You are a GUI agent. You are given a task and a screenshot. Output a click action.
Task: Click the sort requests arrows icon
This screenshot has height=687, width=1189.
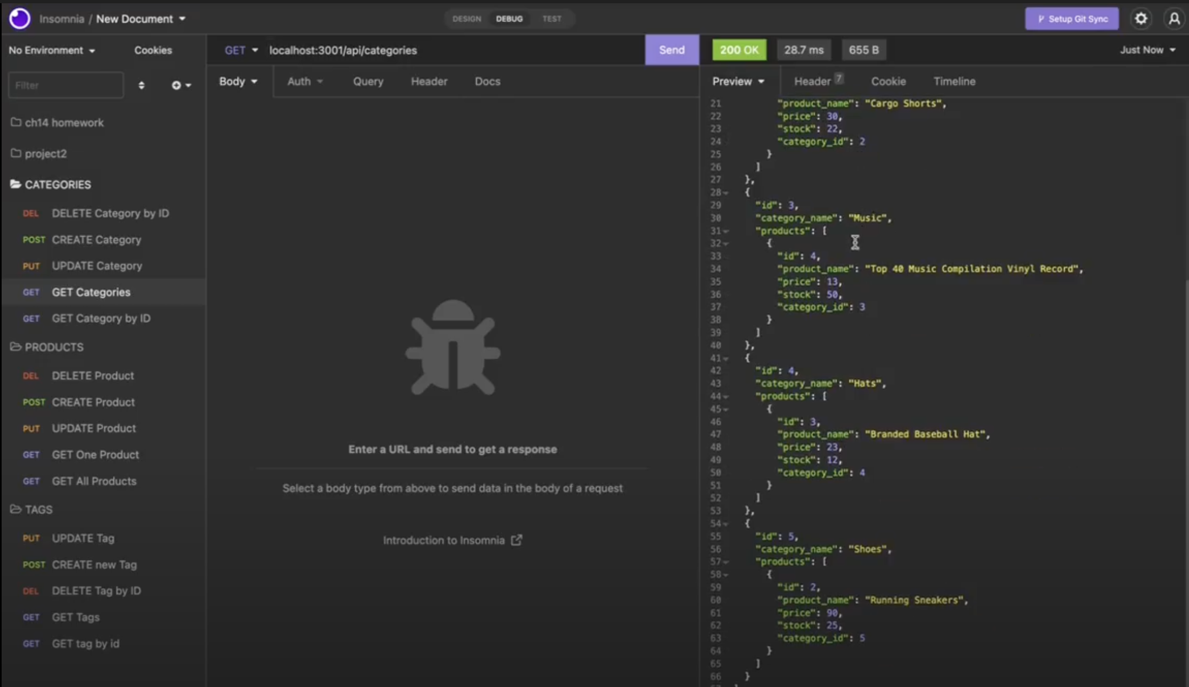point(141,85)
